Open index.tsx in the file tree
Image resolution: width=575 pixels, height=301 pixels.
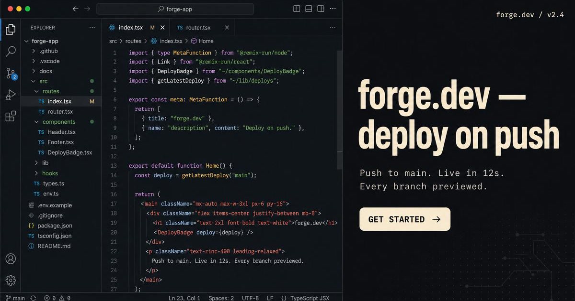tap(61, 101)
